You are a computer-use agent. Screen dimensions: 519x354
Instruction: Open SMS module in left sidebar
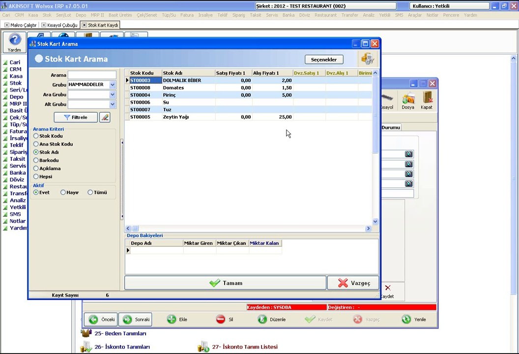pyautogui.click(x=15, y=214)
